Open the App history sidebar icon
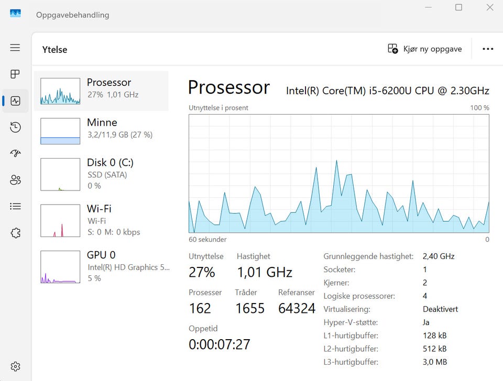The height and width of the screenshot is (381, 503). (x=15, y=127)
